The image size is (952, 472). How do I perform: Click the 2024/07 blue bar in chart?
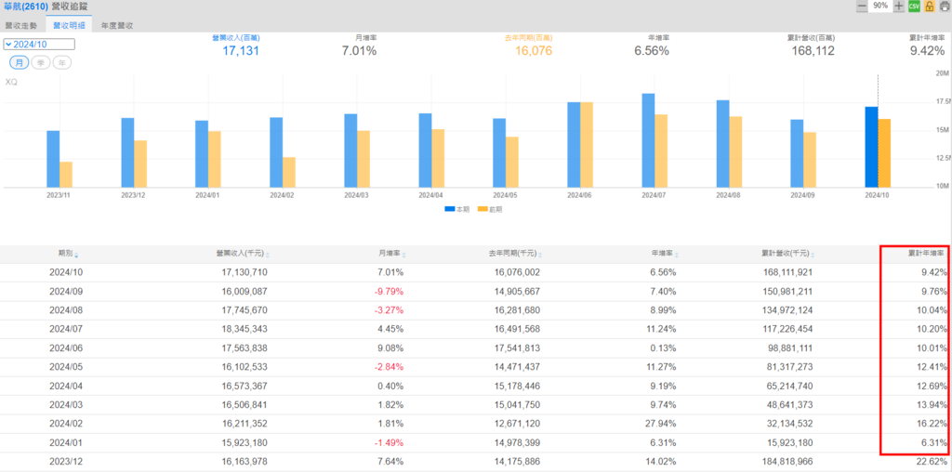(x=648, y=139)
